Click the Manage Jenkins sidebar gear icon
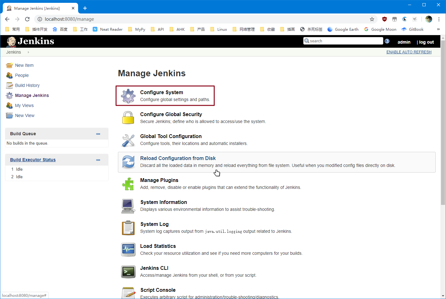Viewport: 446px width, 299px height. click(9, 95)
